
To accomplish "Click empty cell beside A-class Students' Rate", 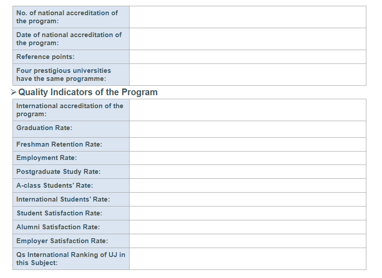I will pyautogui.click(x=248, y=185).
